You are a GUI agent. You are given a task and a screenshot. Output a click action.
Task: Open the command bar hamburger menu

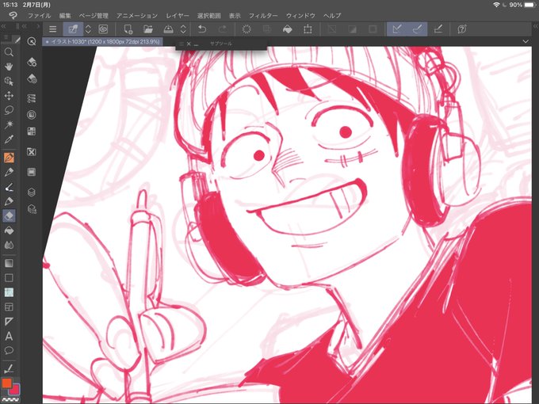click(x=52, y=29)
